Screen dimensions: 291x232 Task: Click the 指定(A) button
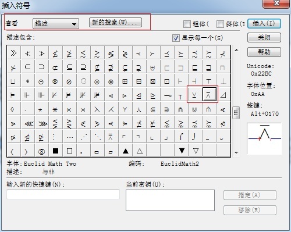tap(250, 195)
